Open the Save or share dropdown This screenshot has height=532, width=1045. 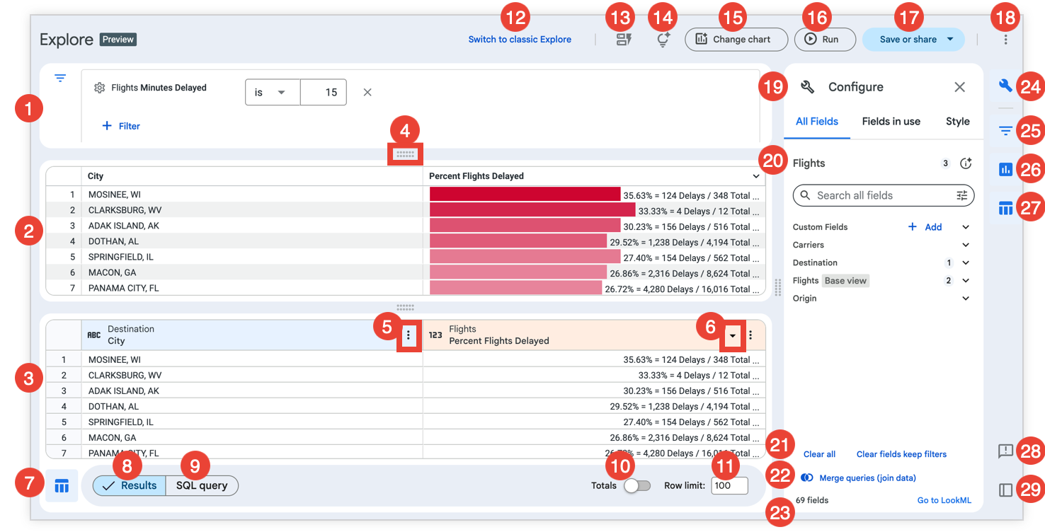coord(950,40)
